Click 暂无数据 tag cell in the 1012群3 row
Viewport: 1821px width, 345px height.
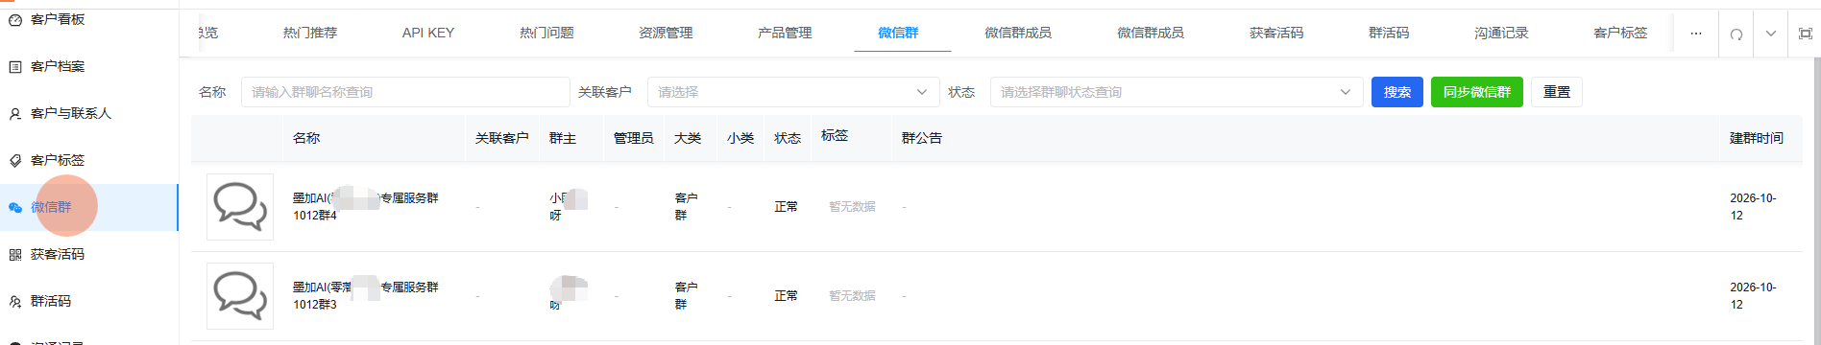(852, 295)
